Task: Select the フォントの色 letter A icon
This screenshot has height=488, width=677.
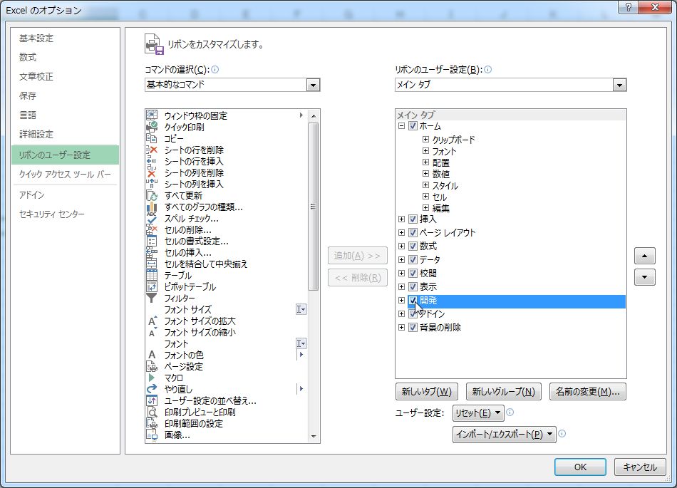Action: point(152,355)
